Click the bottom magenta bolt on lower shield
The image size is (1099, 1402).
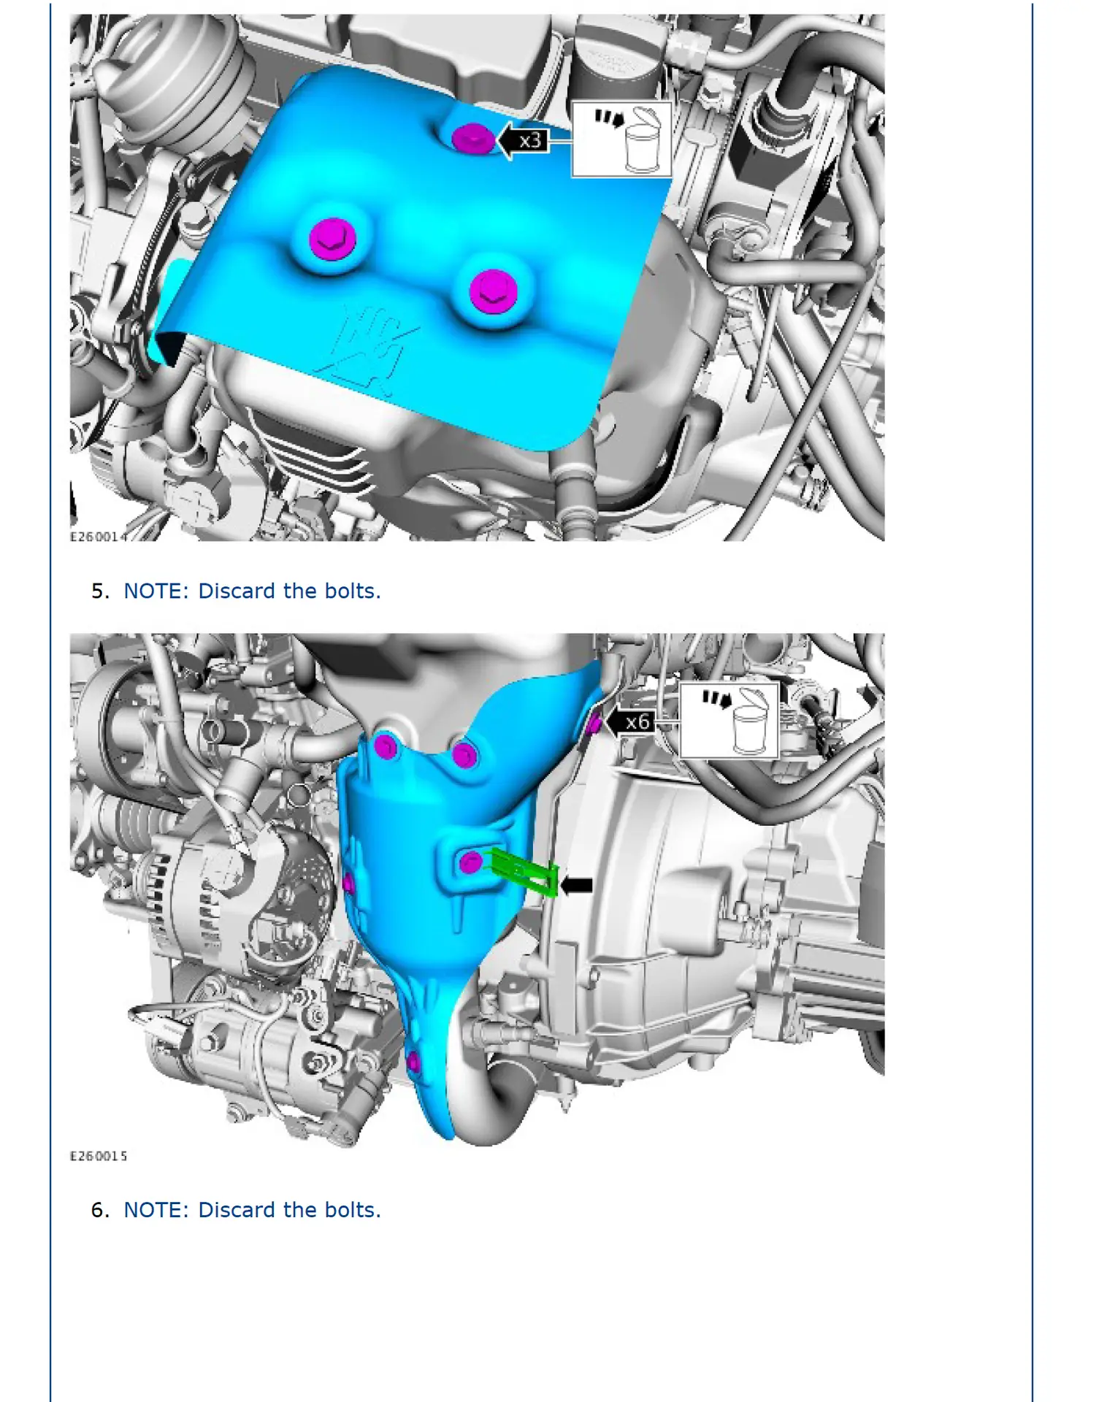413,1062
